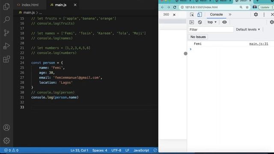The image size is (274, 154).
Task: Show errors and warnings count in status bar
Action: [11, 150]
